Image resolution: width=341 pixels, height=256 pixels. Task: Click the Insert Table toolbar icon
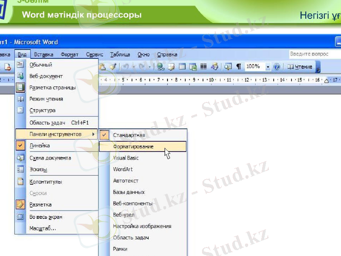181,67
